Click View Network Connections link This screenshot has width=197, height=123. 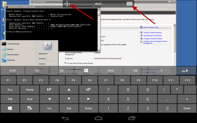(152, 36)
